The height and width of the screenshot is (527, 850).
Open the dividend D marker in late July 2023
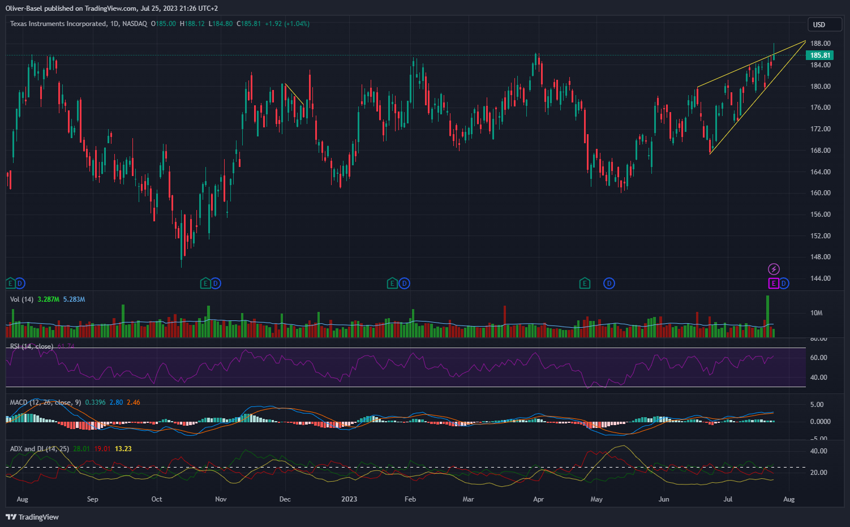click(x=784, y=283)
